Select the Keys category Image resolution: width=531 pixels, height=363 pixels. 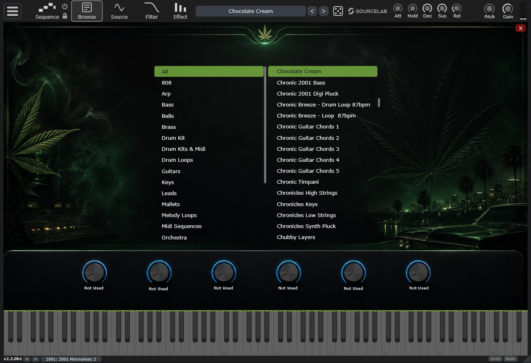pos(209,182)
